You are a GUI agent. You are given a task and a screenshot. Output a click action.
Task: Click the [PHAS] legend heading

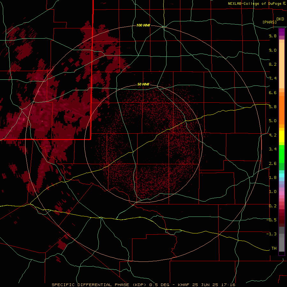(x=269, y=22)
